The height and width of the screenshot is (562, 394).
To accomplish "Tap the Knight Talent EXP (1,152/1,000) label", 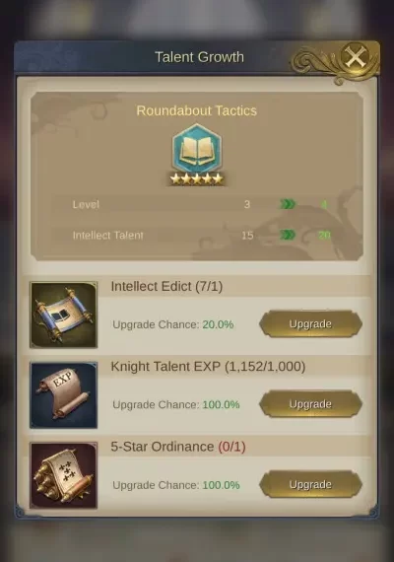I will click(x=208, y=367).
